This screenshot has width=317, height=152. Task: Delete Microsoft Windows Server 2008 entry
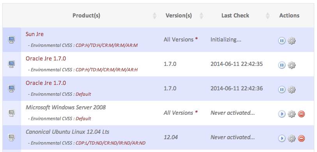(301, 114)
